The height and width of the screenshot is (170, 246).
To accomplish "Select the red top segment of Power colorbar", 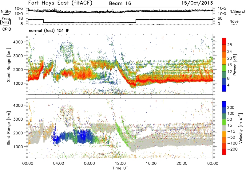I will (x=224, y=41).
